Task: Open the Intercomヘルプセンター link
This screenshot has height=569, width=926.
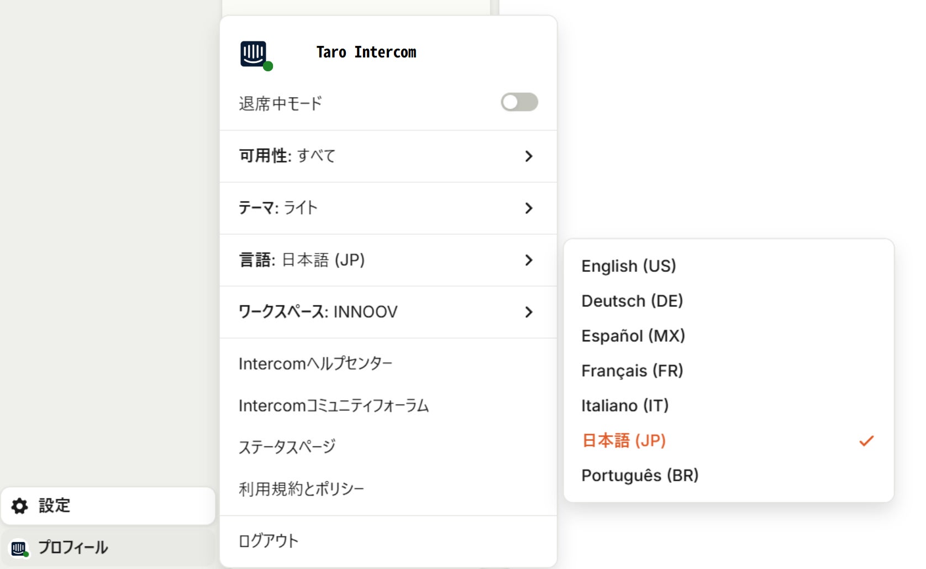Action: (x=315, y=363)
